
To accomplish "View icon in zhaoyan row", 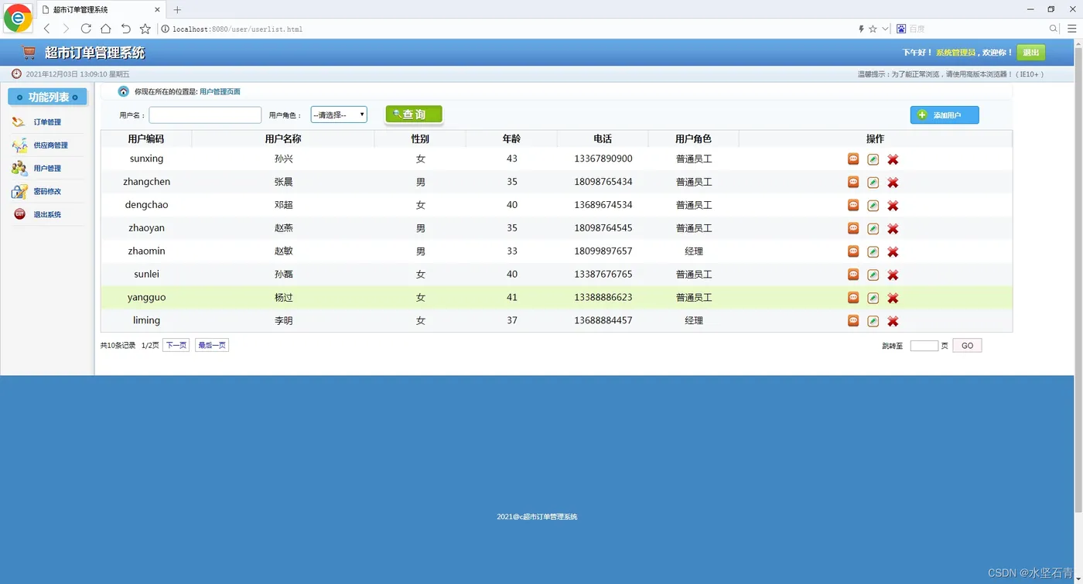I will pyautogui.click(x=853, y=229).
